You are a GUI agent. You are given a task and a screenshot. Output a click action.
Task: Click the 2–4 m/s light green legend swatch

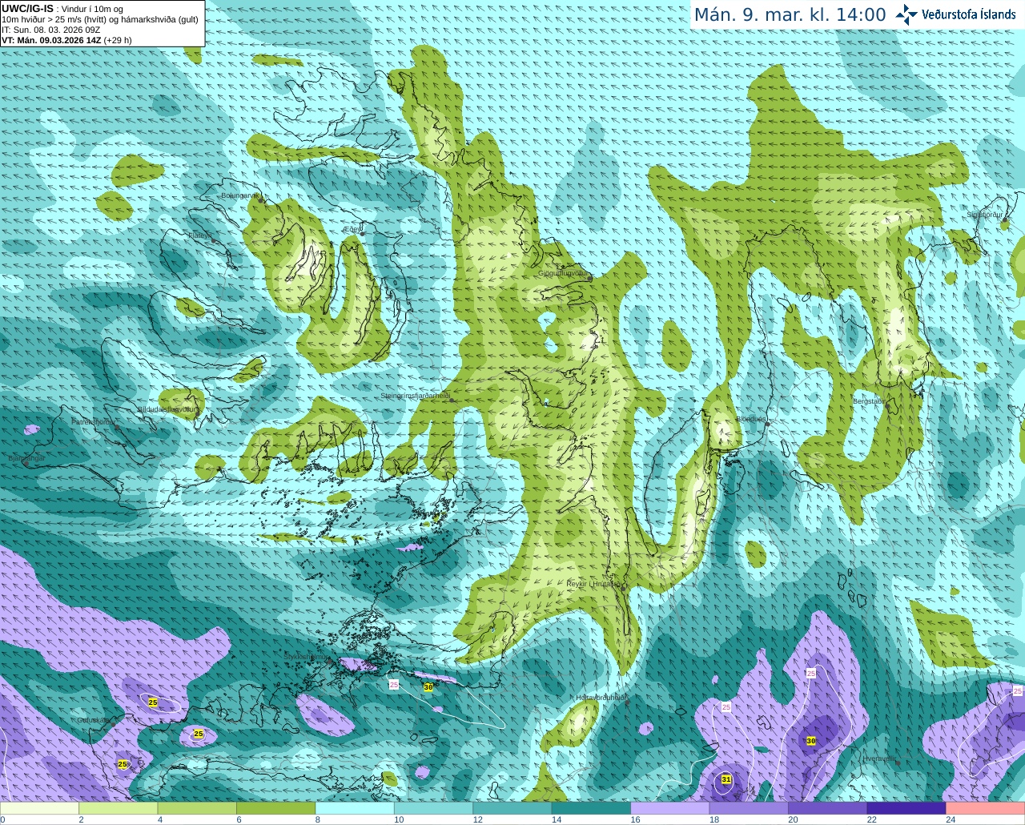point(119,808)
